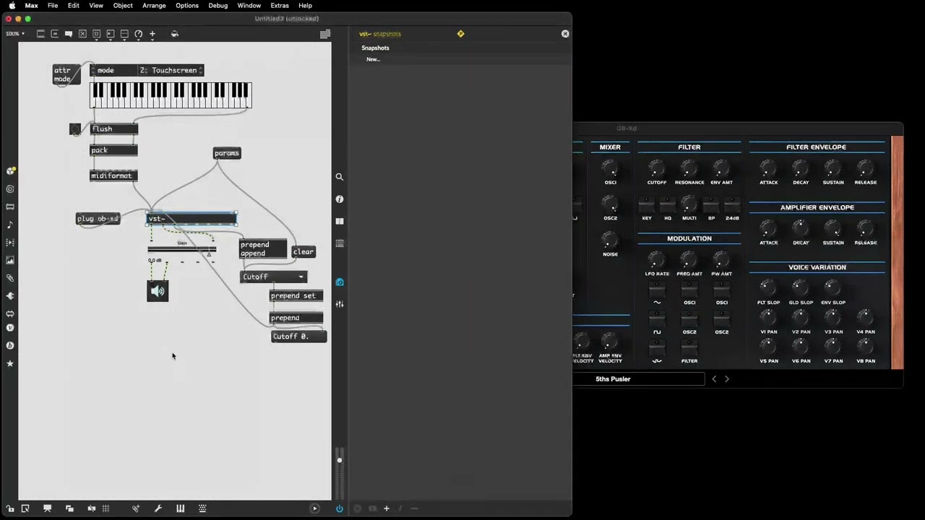Click the calendar-like icon in bottom toolbar
Screen dimensions: 925x520
(202, 508)
